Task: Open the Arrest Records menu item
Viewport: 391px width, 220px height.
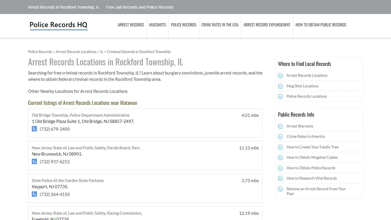Action: (131, 25)
